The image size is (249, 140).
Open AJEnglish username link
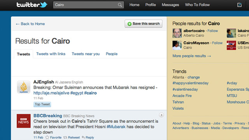(44, 82)
